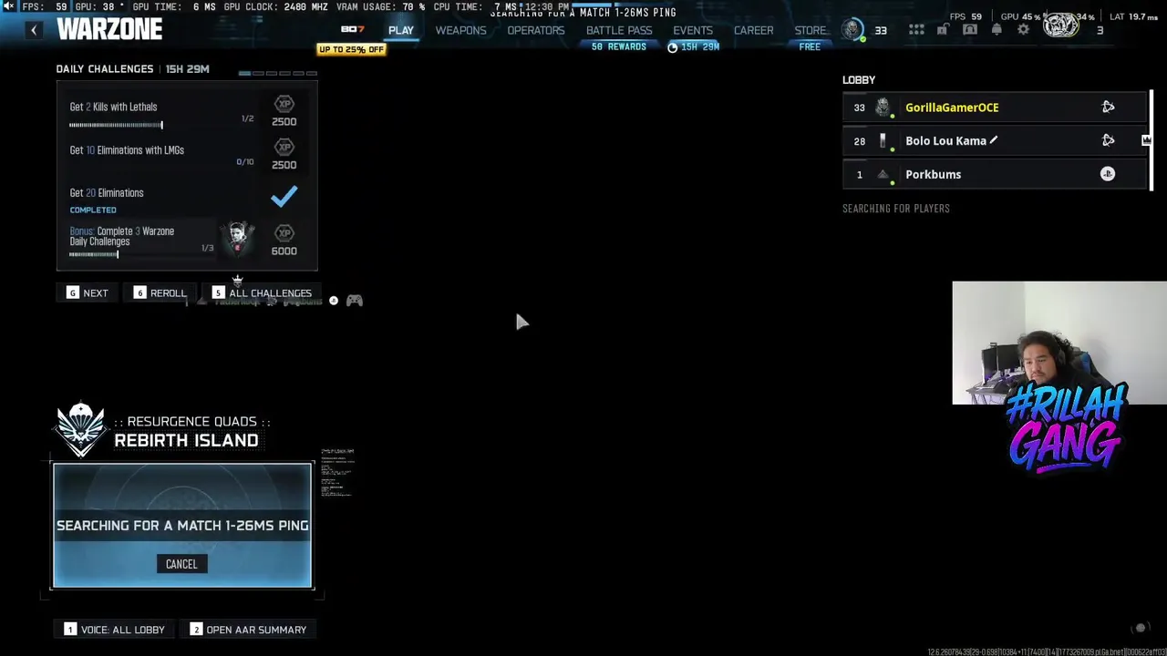1167x656 pixels.
Task: Open the notifications bell icon
Action: [x=997, y=30]
